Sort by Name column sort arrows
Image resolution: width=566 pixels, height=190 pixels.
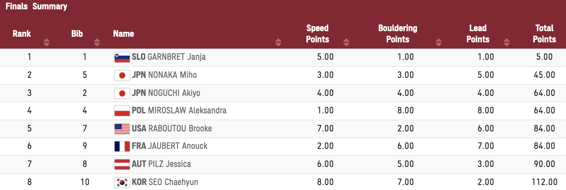click(x=278, y=42)
